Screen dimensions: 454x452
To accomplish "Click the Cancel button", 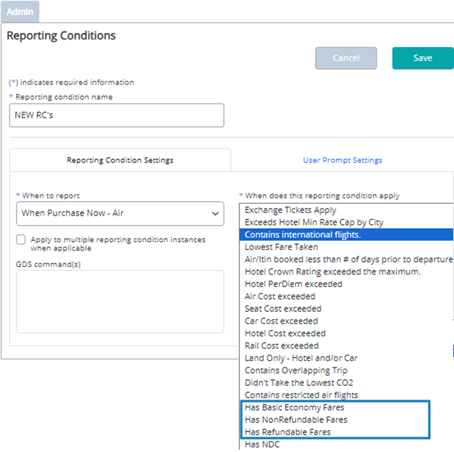I will [x=346, y=58].
